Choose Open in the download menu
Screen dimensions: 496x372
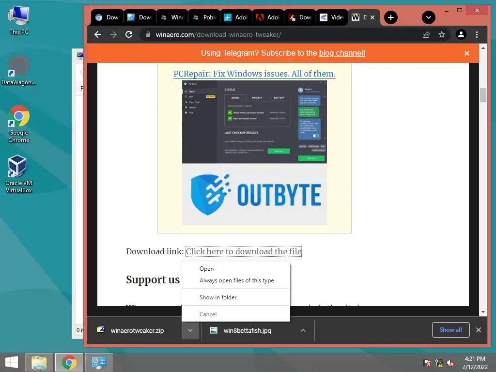236,268
